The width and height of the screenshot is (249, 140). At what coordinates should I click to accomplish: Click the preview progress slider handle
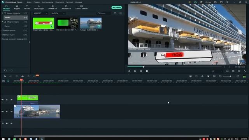144,67
